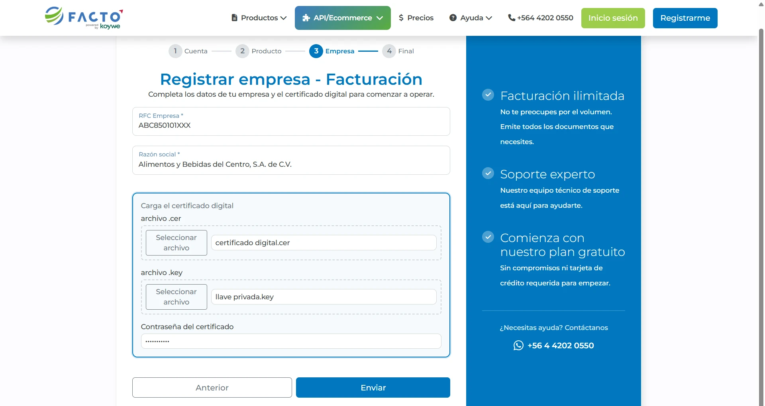765x406 pixels.
Task: Click the Registrarme button
Action: 685,18
